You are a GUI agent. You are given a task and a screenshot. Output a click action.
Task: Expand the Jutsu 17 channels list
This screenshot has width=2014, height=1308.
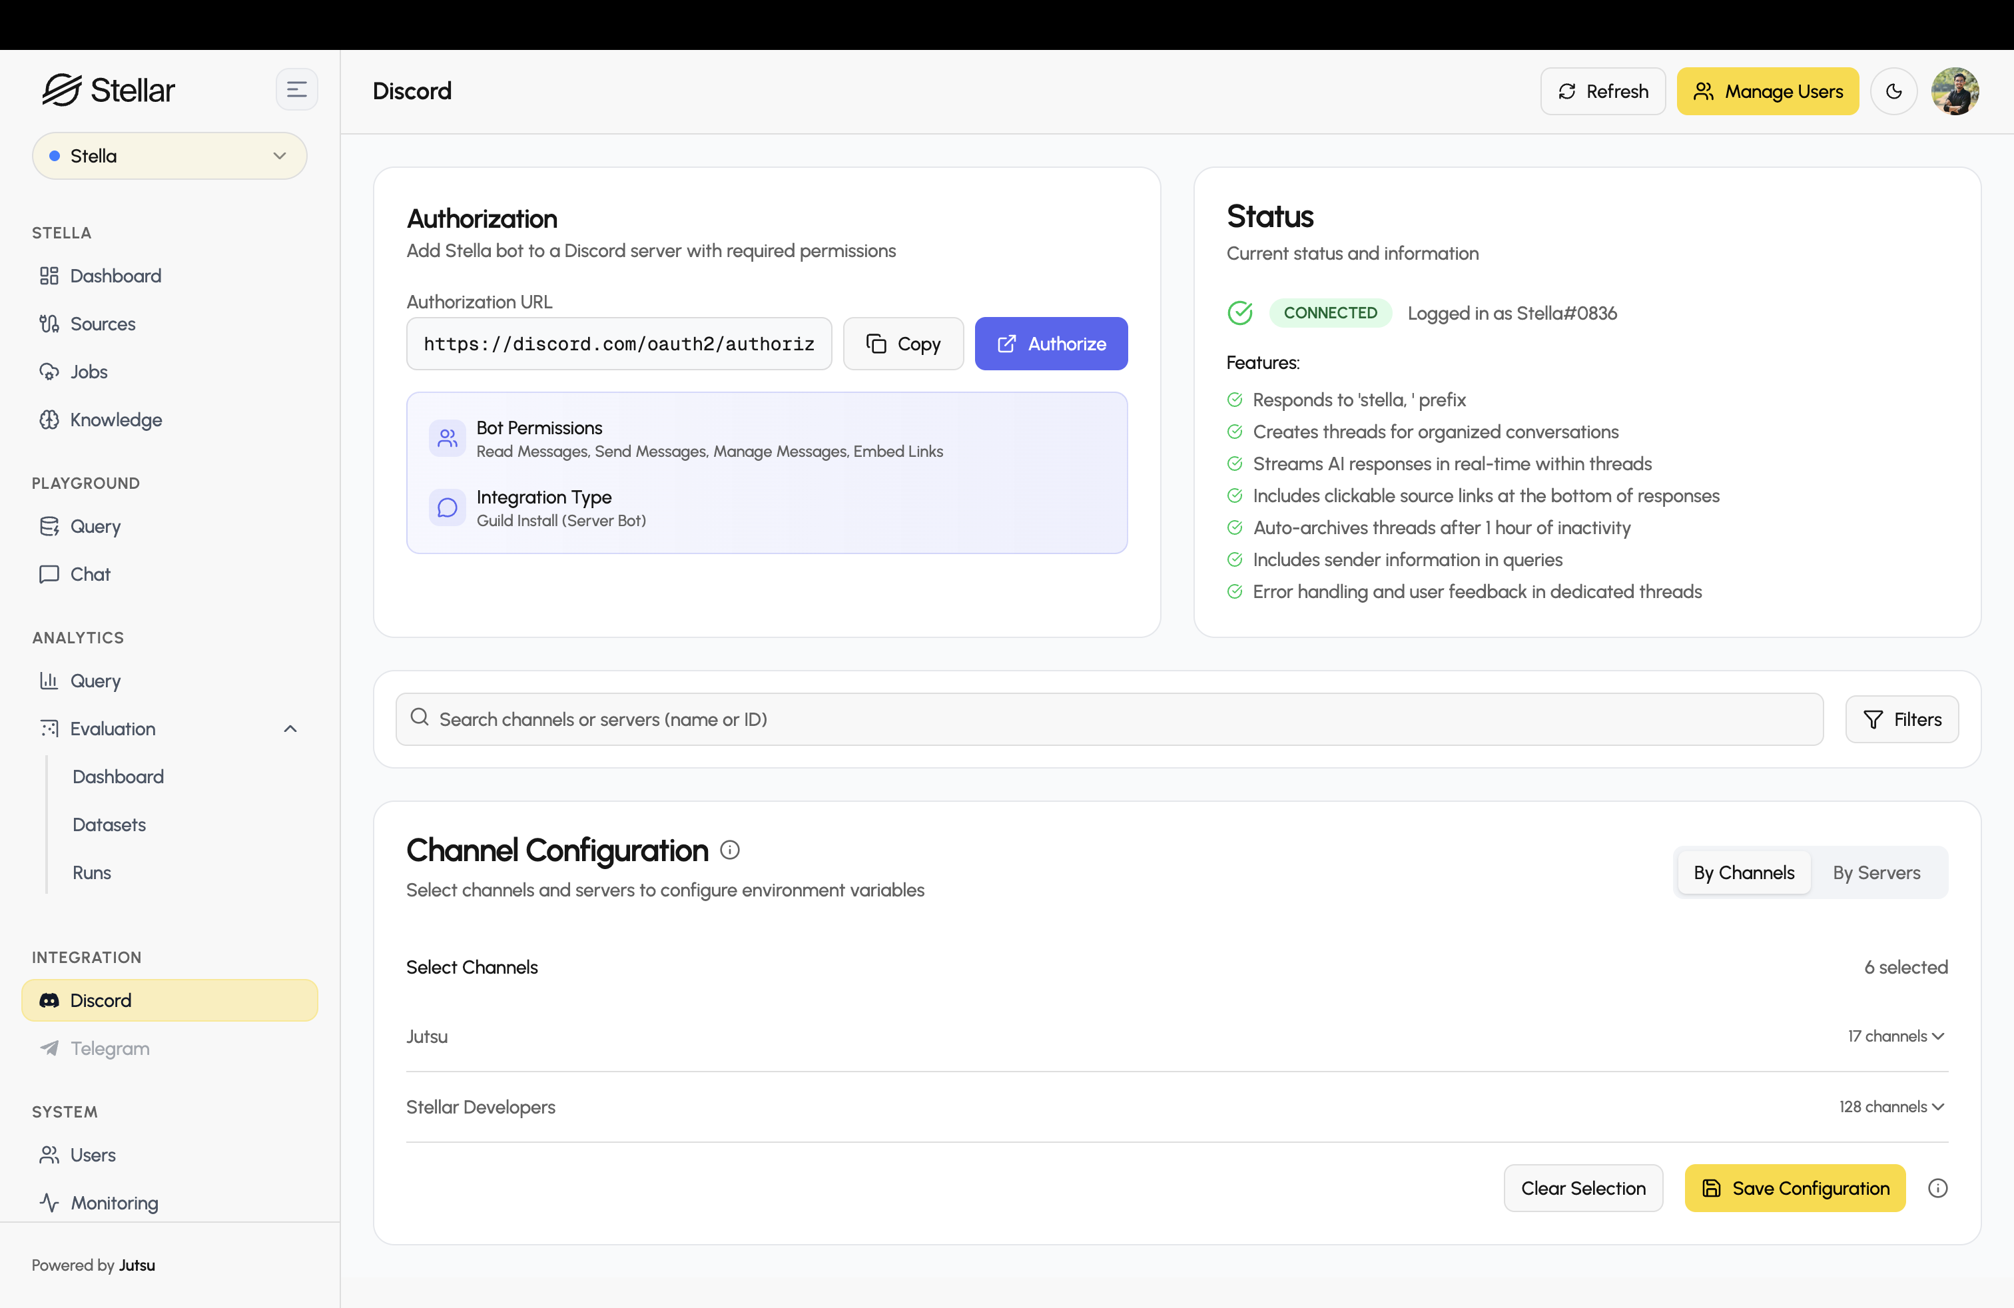pyautogui.click(x=1895, y=1036)
